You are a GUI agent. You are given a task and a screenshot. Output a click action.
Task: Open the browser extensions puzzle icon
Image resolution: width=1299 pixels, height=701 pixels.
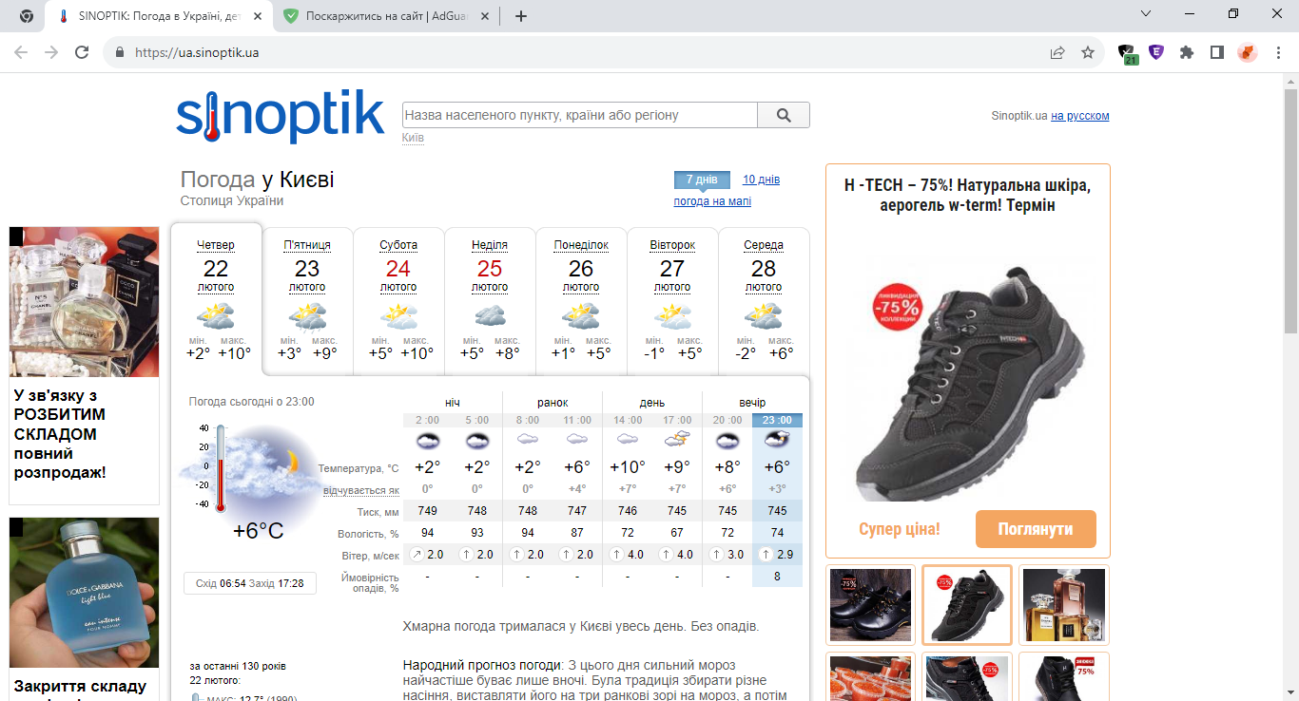pyautogui.click(x=1186, y=53)
